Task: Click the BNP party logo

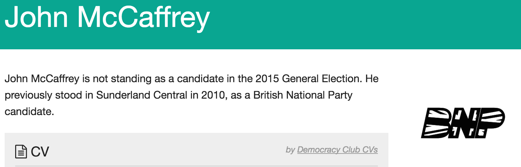Action: click(x=463, y=123)
